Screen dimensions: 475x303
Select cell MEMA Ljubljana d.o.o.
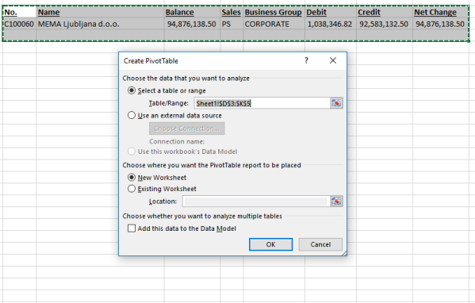pos(100,24)
